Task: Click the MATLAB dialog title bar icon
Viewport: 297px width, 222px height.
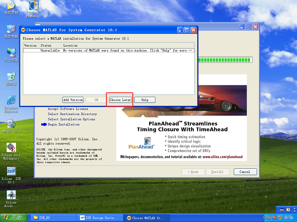Action: pos(23,30)
